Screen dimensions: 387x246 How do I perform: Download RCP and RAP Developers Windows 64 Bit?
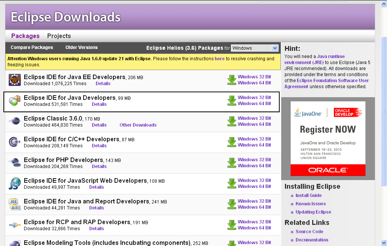[x=254, y=228]
